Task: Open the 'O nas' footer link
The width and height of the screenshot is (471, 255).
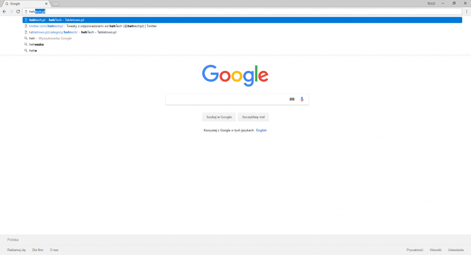Action: click(54, 250)
